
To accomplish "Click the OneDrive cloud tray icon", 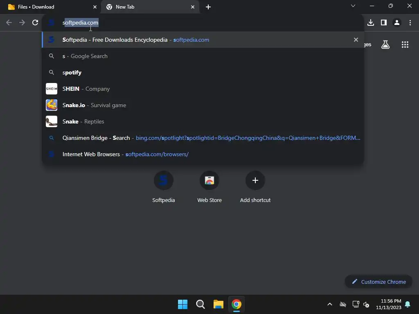I will point(343,304).
